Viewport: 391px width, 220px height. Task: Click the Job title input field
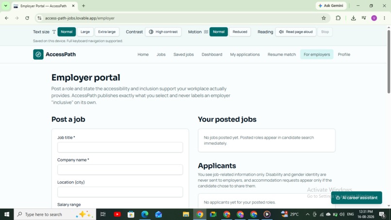pyautogui.click(x=120, y=147)
